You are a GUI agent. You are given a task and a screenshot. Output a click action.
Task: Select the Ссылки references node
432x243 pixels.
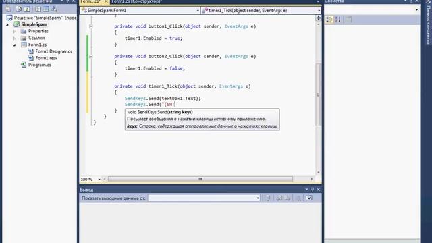point(36,38)
